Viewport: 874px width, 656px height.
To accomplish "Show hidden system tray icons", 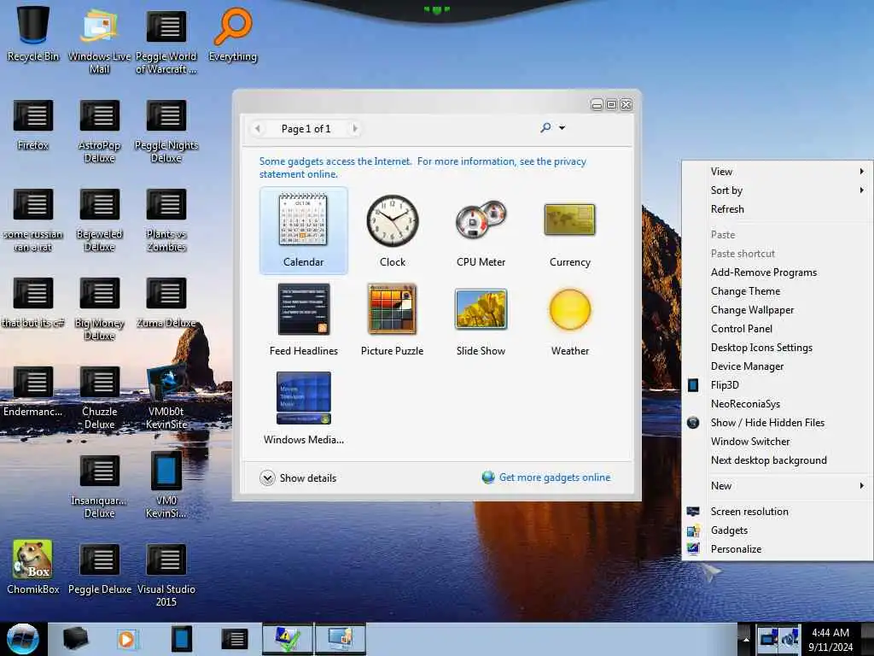I will 745,639.
